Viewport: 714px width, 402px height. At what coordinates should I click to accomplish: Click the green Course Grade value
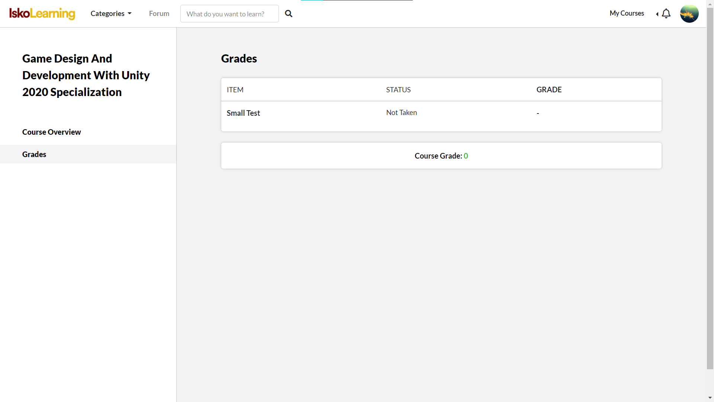[x=466, y=156]
